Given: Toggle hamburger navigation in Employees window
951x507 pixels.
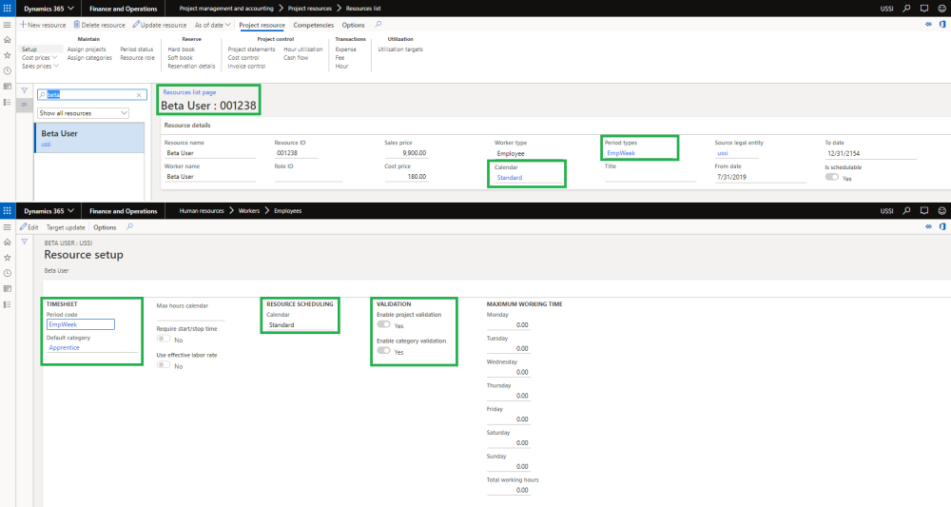Looking at the screenshot, I should tap(8, 227).
